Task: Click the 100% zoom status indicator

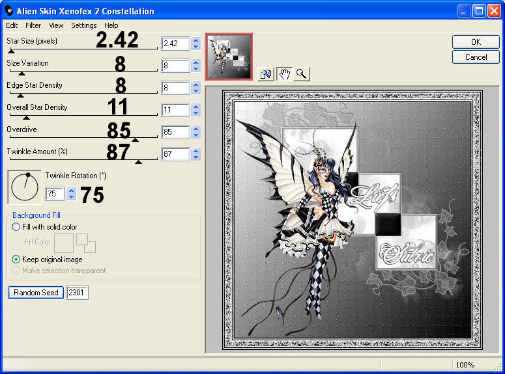Action: [x=465, y=365]
